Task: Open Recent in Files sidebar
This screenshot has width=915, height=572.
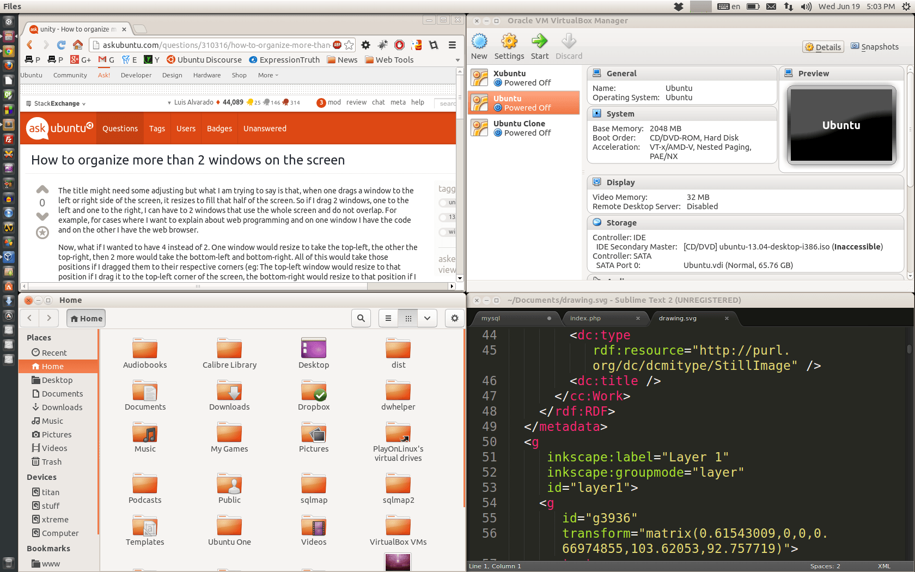Action: pyautogui.click(x=58, y=353)
